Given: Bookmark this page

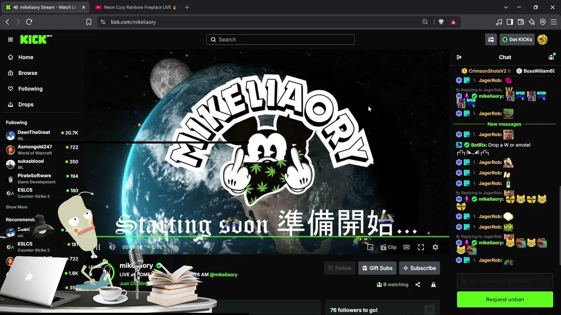Looking at the screenshot, I should (x=89, y=22).
